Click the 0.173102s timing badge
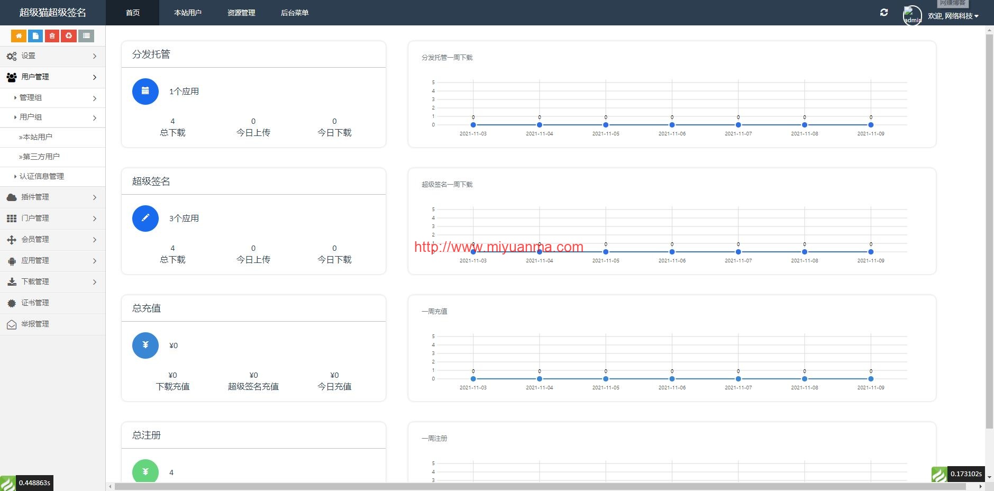The image size is (994, 491). pos(966,474)
